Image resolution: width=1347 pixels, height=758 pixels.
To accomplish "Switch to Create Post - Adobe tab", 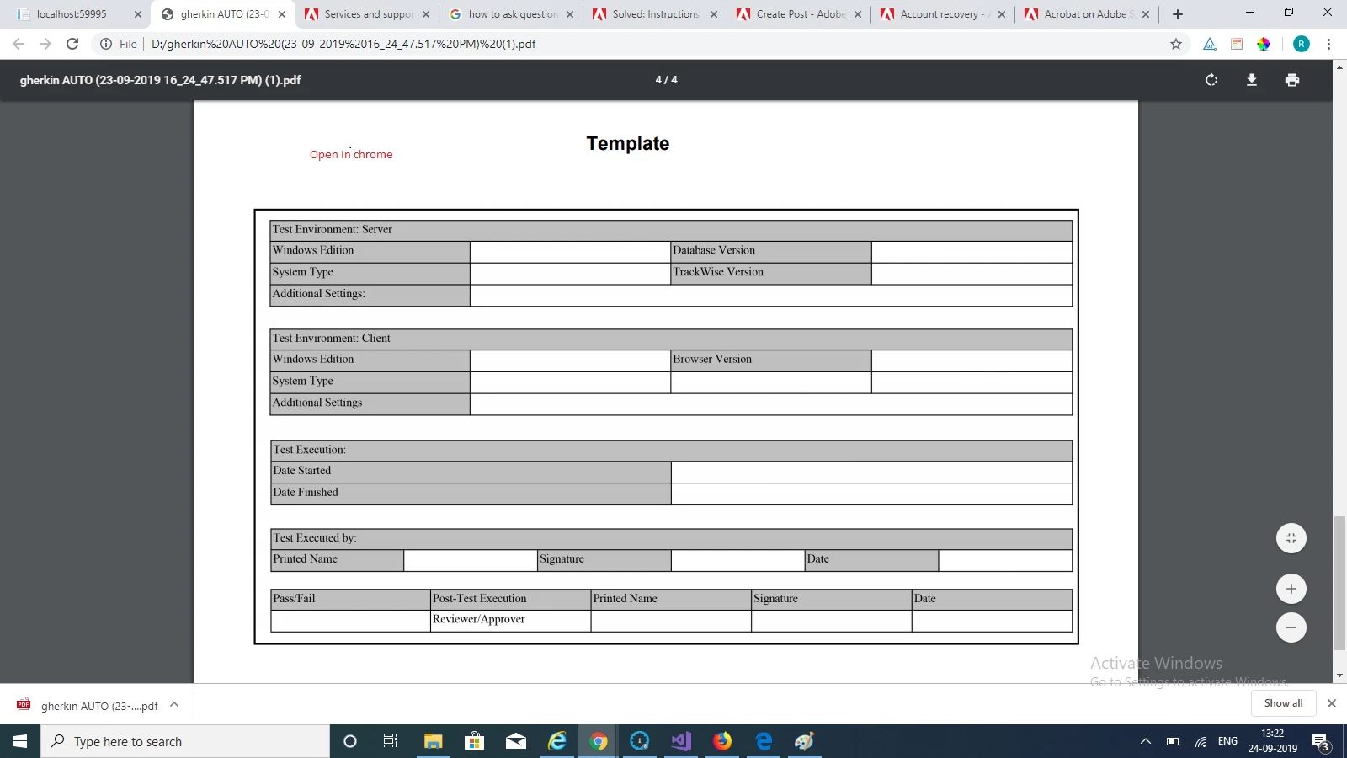I will click(x=801, y=14).
